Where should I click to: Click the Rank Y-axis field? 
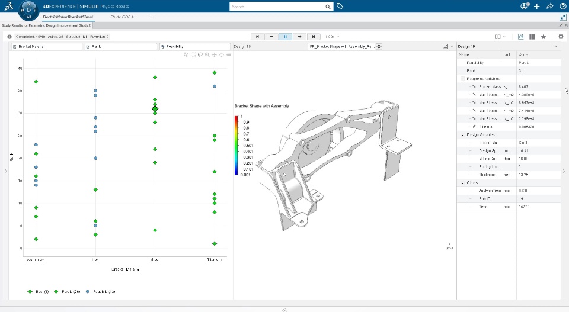coord(121,46)
